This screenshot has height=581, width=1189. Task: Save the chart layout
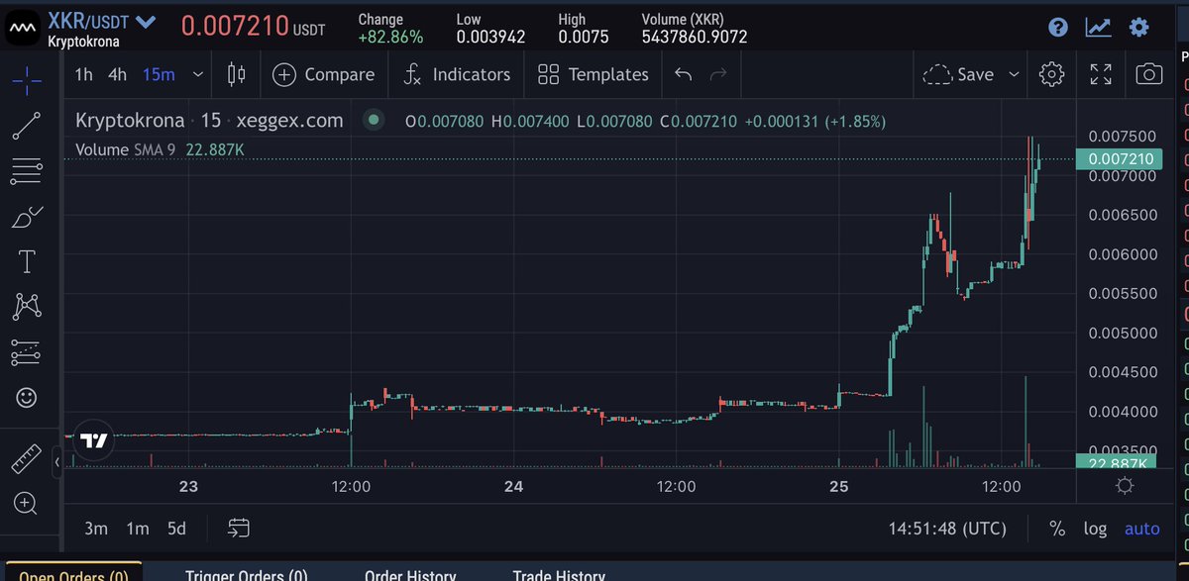[958, 74]
